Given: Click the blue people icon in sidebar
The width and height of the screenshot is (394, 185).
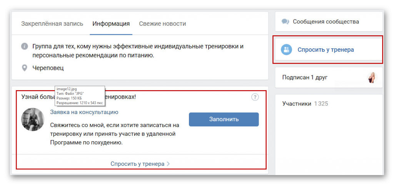Looking at the screenshot, I should [287, 50].
